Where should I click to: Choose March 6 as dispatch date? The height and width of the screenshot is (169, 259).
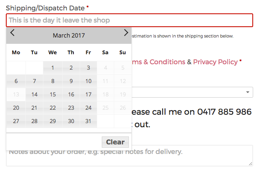tap(16, 81)
